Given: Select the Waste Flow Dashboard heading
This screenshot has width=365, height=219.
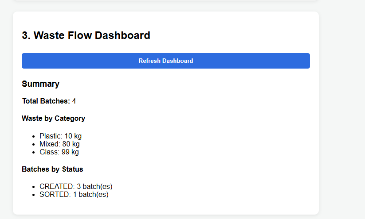Looking at the screenshot, I should (x=86, y=35).
